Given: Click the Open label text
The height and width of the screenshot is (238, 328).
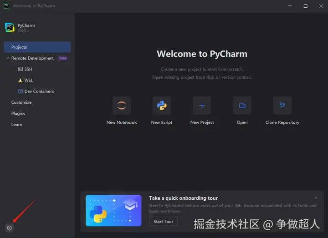Looking at the screenshot, I should [242, 122].
